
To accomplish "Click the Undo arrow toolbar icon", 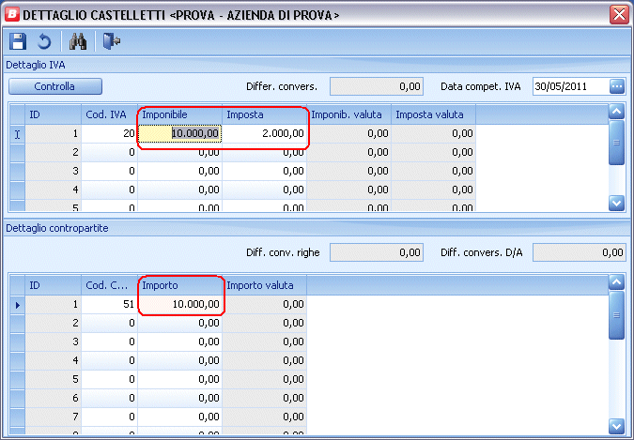I will coord(43,41).
